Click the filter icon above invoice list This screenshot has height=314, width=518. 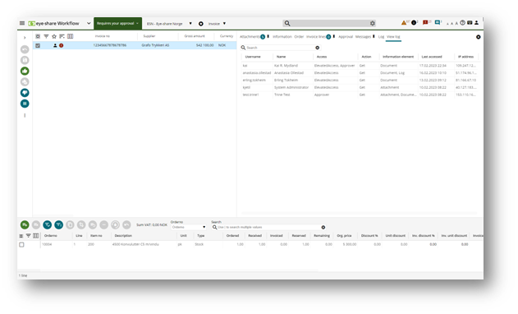tap(46, 36)
